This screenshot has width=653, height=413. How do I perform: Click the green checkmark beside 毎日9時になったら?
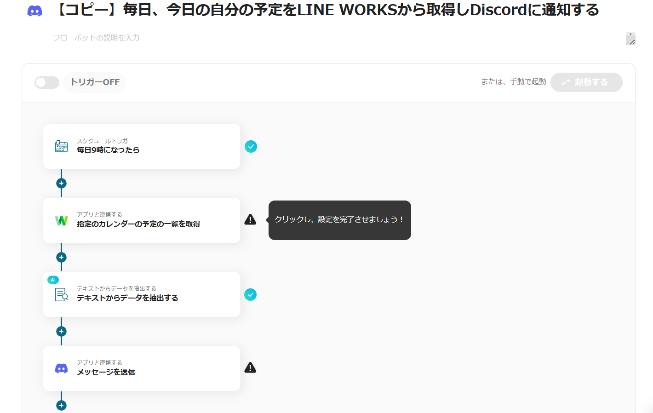[251, 146]
